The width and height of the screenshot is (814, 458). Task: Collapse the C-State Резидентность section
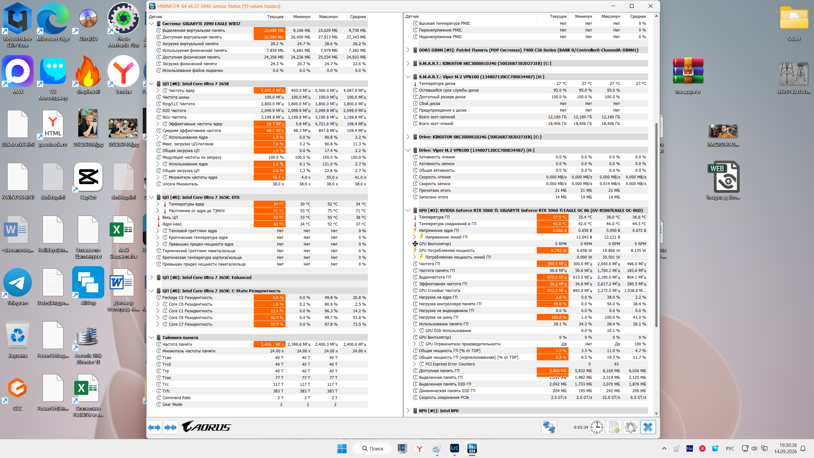(151, 291)
